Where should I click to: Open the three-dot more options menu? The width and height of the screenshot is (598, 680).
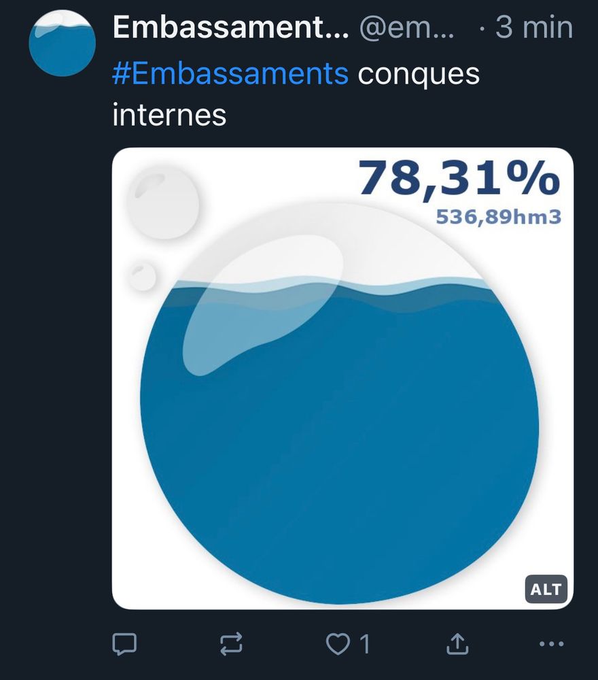point(551,644)
